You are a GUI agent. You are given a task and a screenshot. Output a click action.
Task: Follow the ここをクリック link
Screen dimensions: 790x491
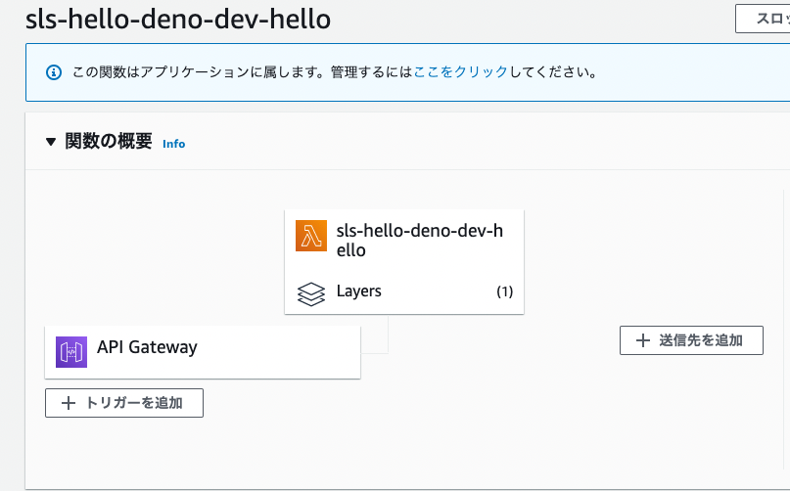click(460, 72)
